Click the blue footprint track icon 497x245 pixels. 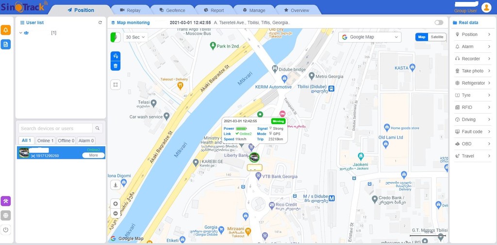(116, 56)
